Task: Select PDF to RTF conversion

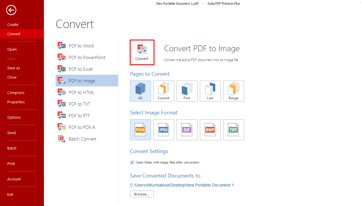Action: pyautogui.click(x=80, y=116)
